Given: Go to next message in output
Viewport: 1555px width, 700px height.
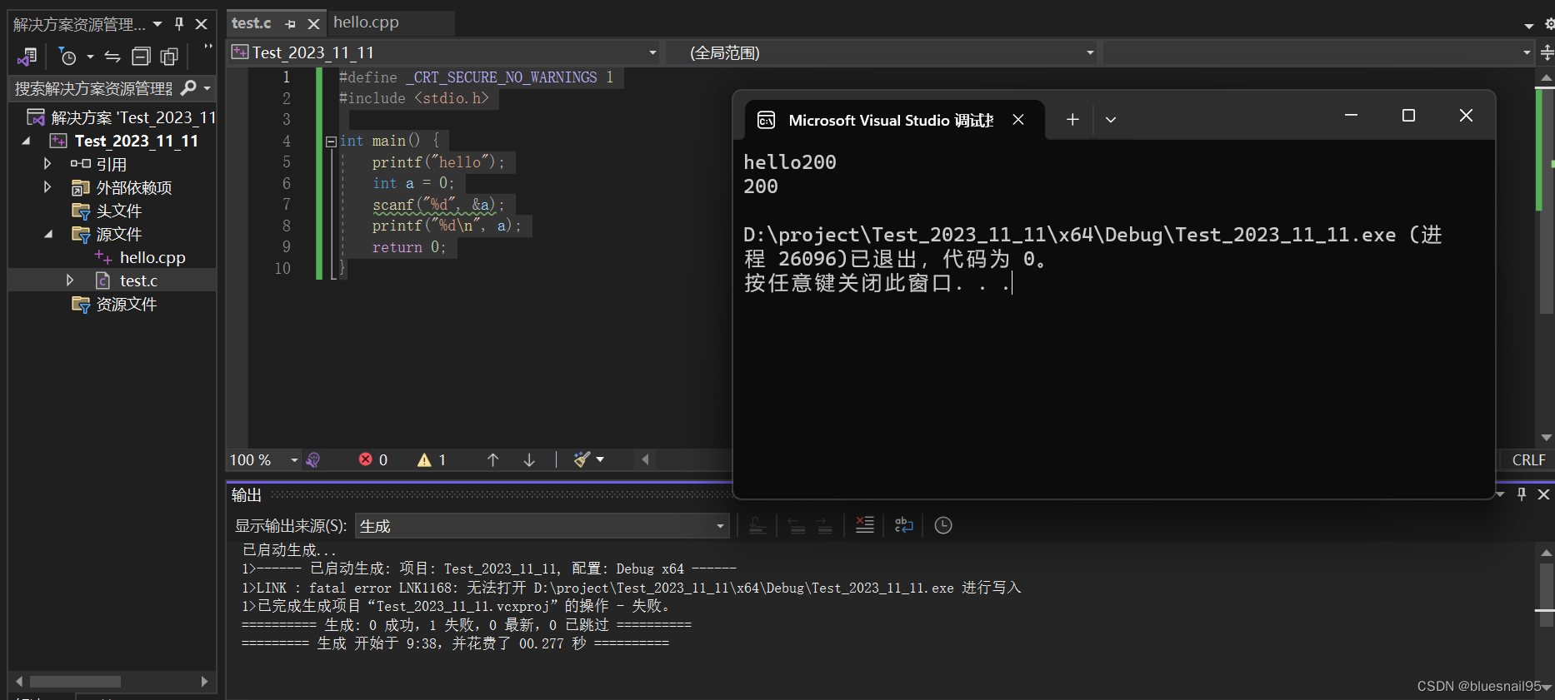Looking at the screenshot, I should pos(825,525).
